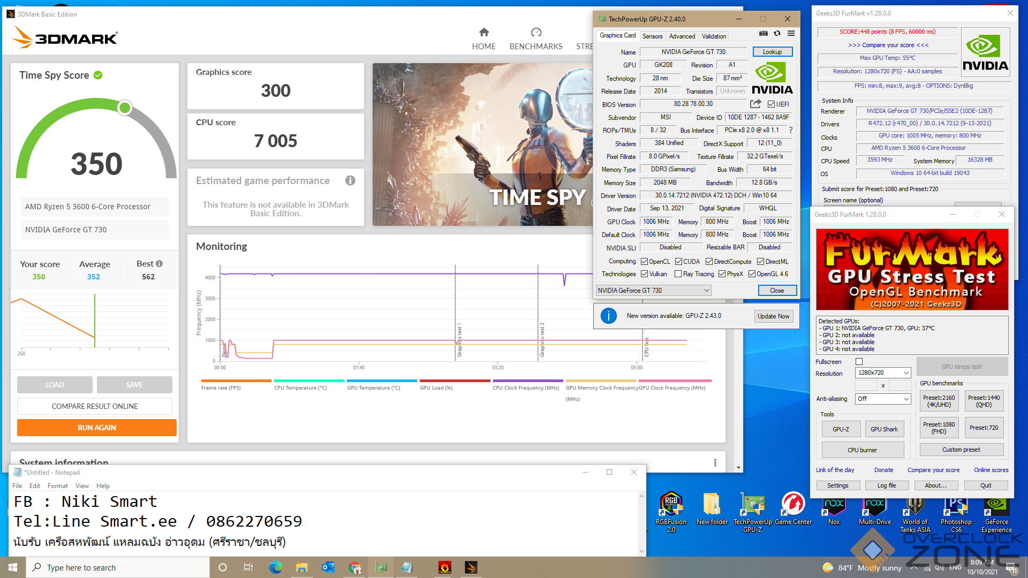
Task: Click the 3DMark scrollbar down arrow
Action: (739, 468)
